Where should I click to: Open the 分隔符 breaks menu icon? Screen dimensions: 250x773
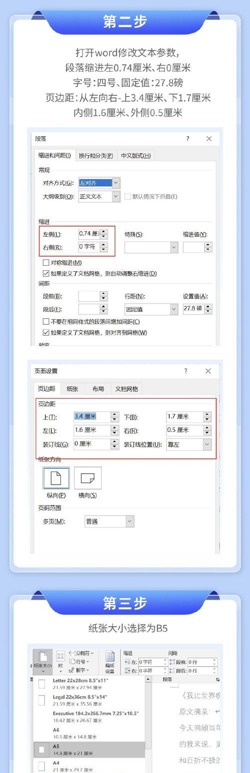81,653
